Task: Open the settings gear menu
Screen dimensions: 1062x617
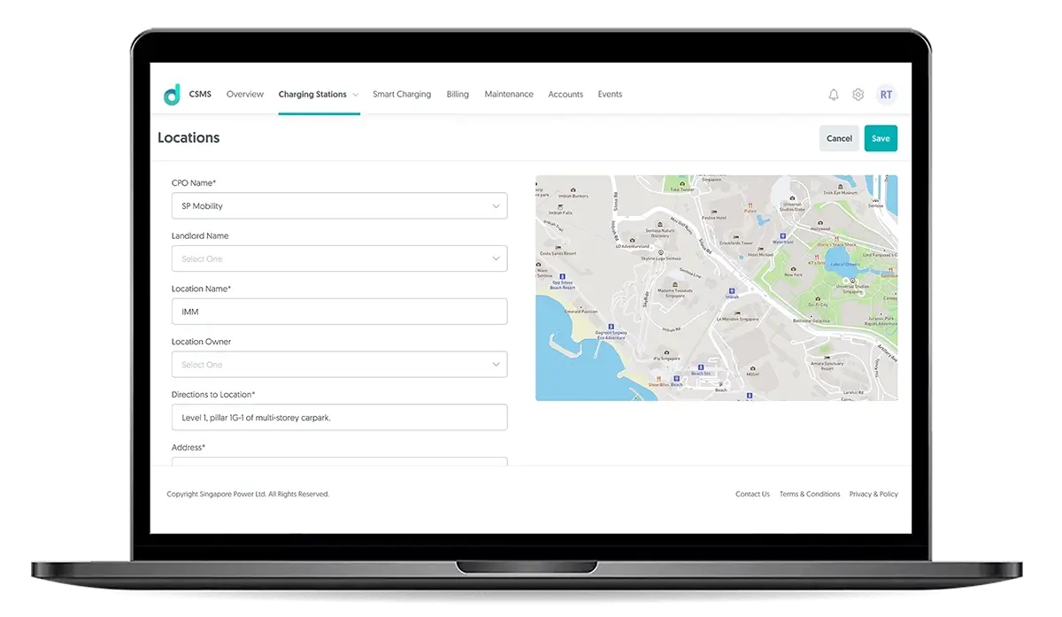Action: (857, 94)
